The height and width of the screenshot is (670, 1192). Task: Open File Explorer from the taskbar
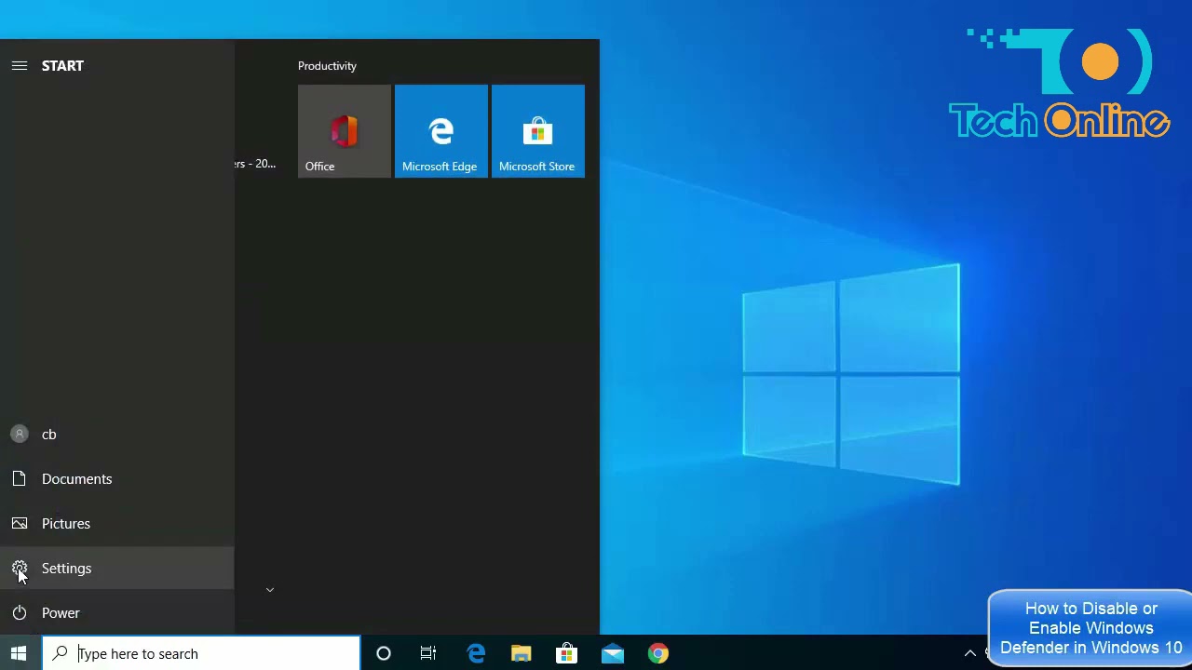pos(521,653)
